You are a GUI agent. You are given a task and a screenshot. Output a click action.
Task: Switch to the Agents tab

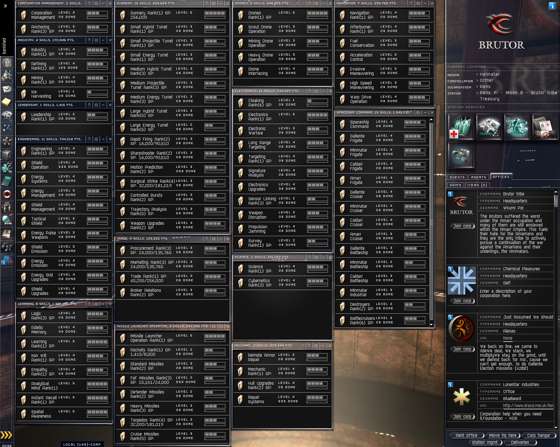[x=478, y=177]
